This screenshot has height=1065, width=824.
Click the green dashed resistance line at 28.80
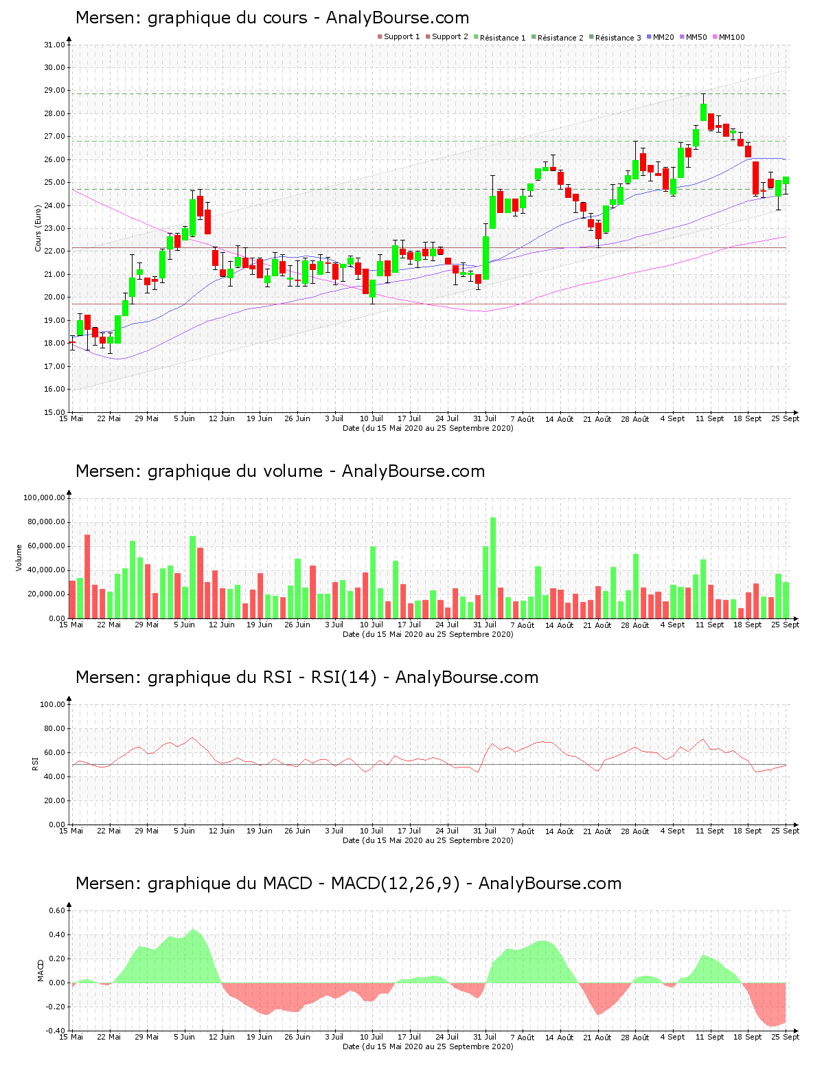pos(428,94)
